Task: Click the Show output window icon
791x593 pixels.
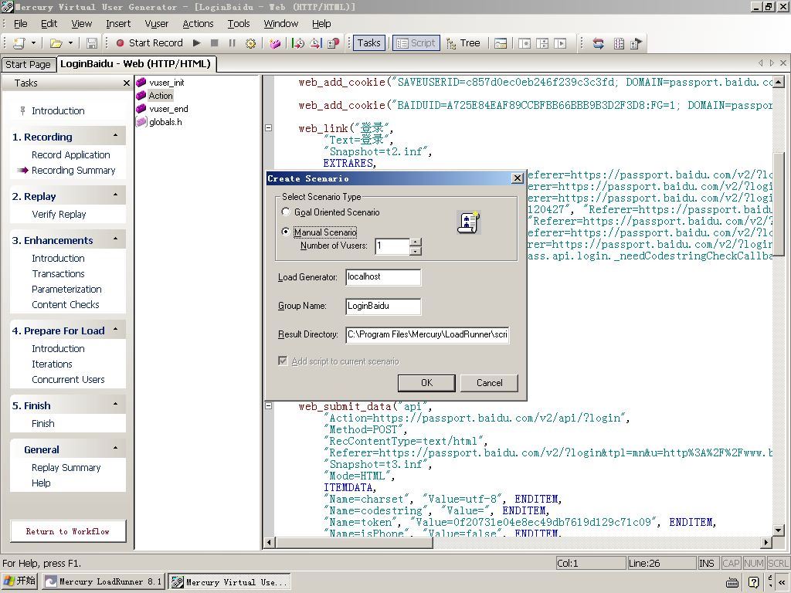Action: tap(501, 43)
